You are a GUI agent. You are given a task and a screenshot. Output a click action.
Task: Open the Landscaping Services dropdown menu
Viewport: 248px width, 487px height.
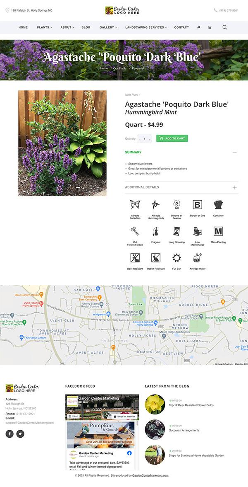coord(146,27)
